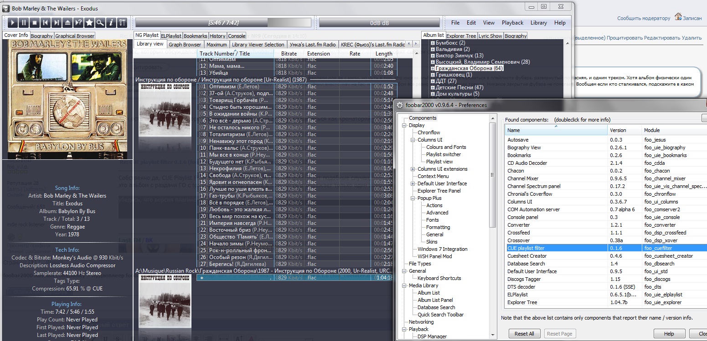Open the Playback menu

[512, 23]
